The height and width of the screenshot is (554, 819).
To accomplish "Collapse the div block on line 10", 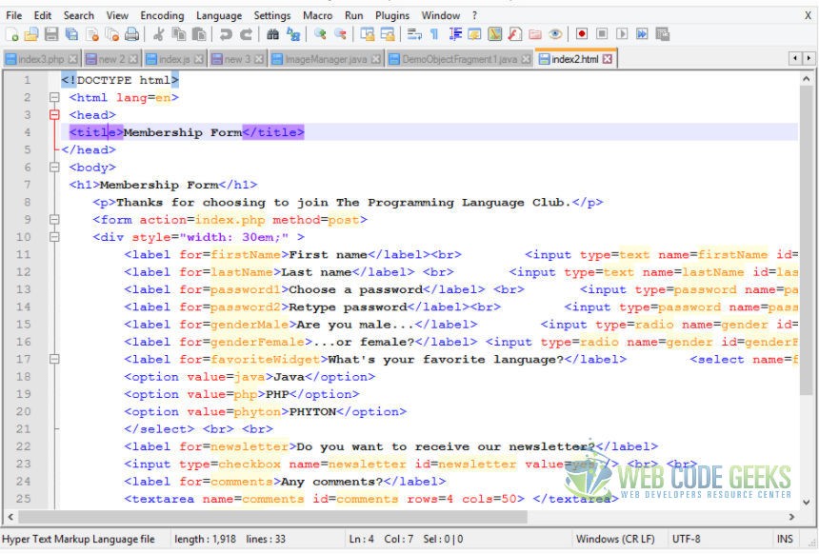I will tap(54, 237).
